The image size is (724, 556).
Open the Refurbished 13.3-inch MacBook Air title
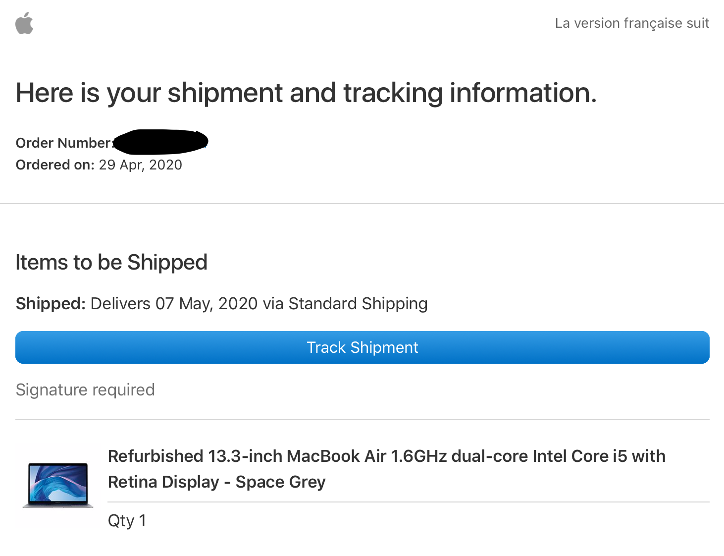pyautogui.click(x=386, y=456)
